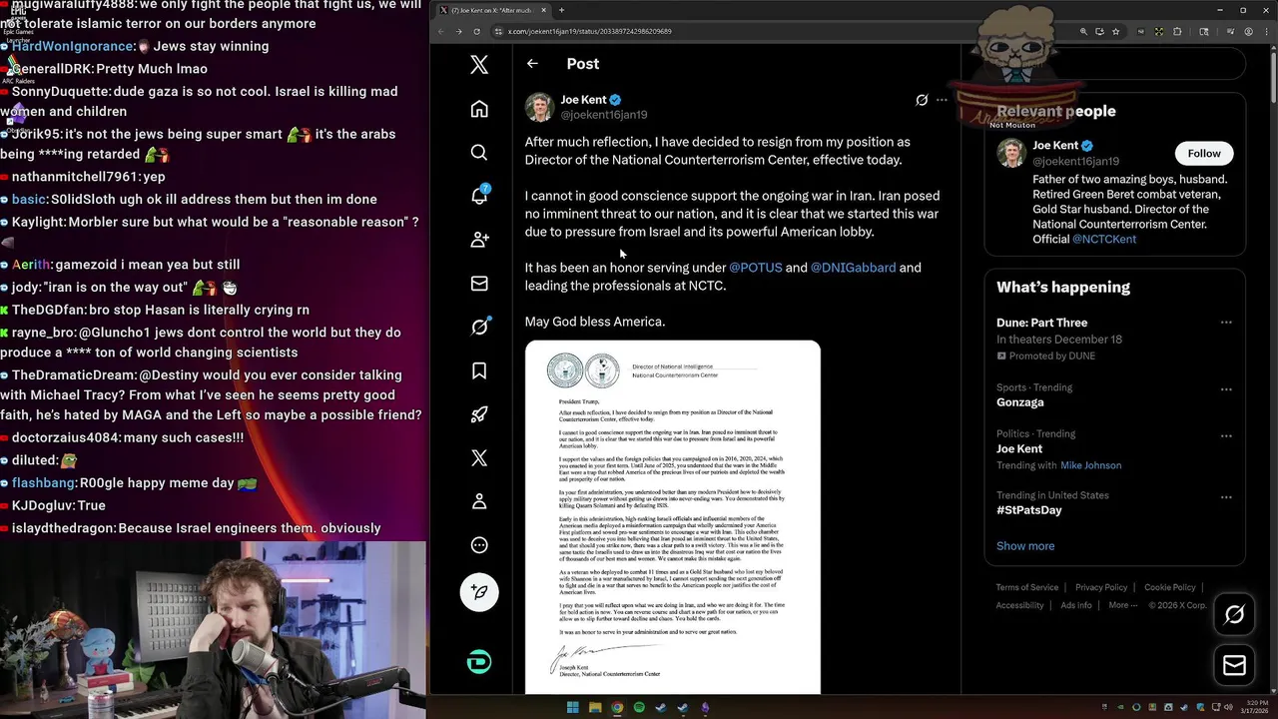
Task: Open the Dune: Part Three promoted trend
Action: (x=1041, y=323)
